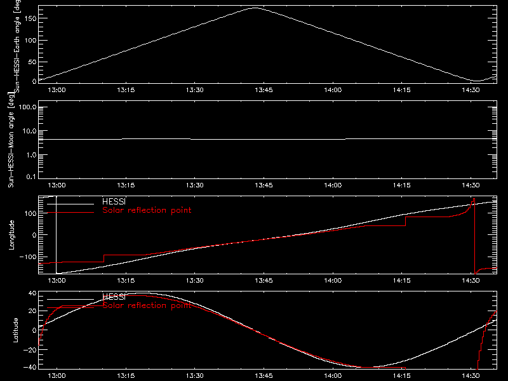Image resolution: width=508 pixels, height=381 pixels.
Task: Click the Longitude axis title
Action: (x=11, y=235)
